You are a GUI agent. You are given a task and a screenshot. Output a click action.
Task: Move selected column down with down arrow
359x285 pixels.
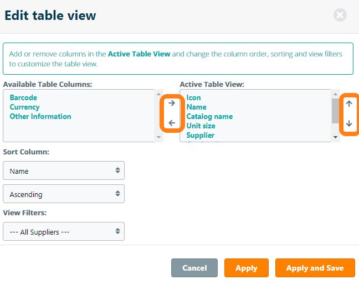(x=349, y=123)
